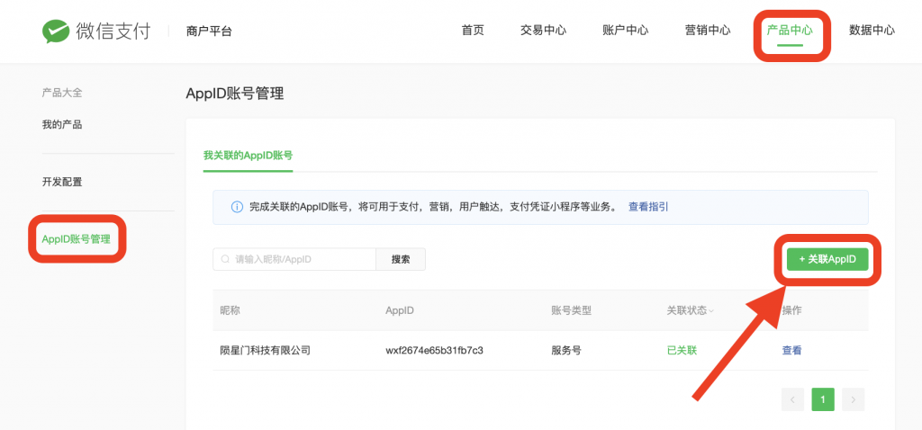This screenshot has width=922, height=430.
Task: Open the 产品中心 top menu
Action: point(790,31)
